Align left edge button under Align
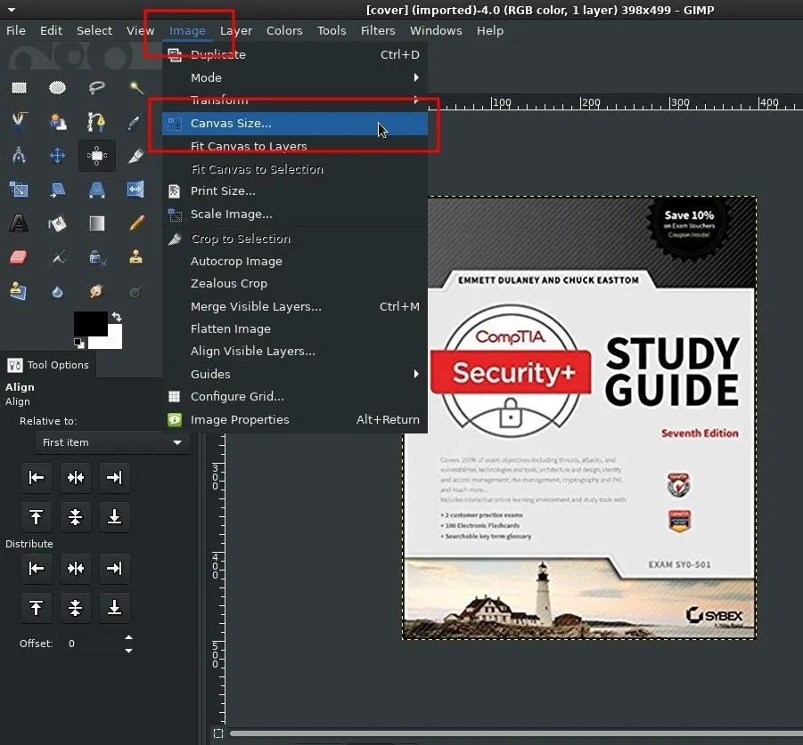 (x=36, y=478)
